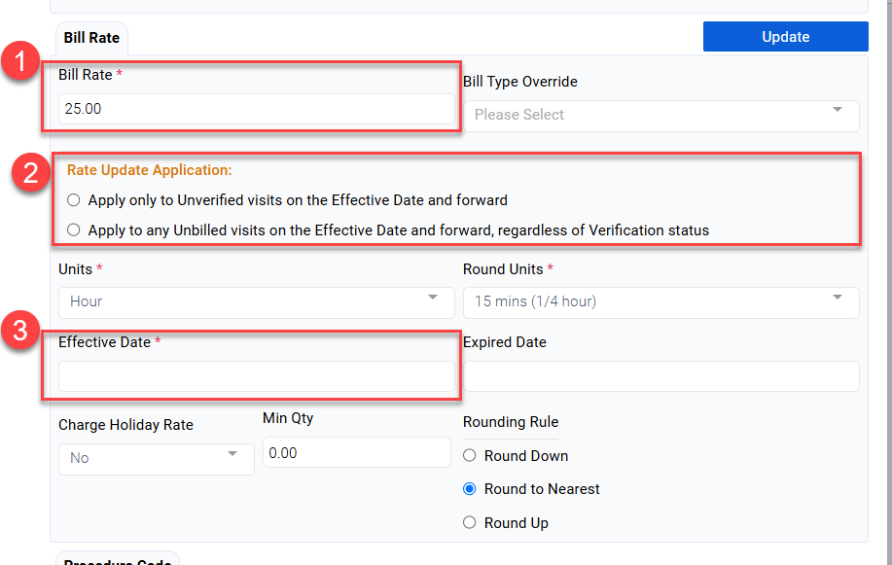Choose the Round Down rounding rule
The height and width of the screenshot is (565, 892).
pyautogui.click(x=470, y=456)
